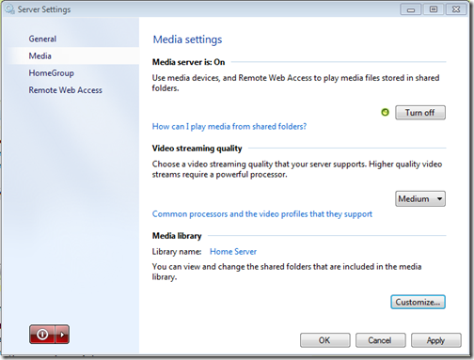Open the General settings tab
474x360 pixels.
(42, 39)
